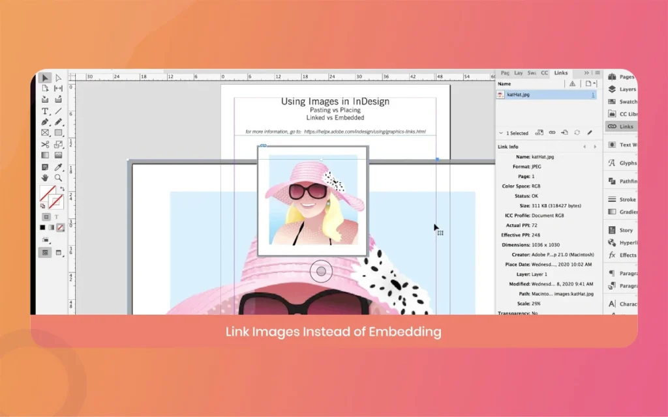The width and height of the screenshot is (668, 417).
Task: Open Glyphs panel from dock
Action: click(622, 163)
